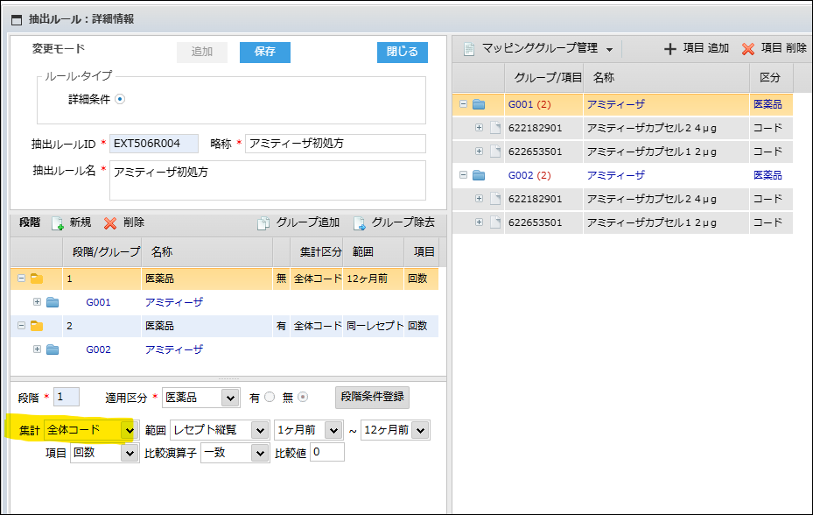Click the blue folder icon beside G001 in stage list
The width and height of the screenshot is (813, 515).
[53, 302]
